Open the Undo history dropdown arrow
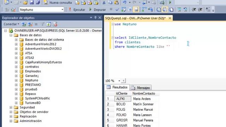The width and height of the screenshot is (226, 127). click(130, 2)
